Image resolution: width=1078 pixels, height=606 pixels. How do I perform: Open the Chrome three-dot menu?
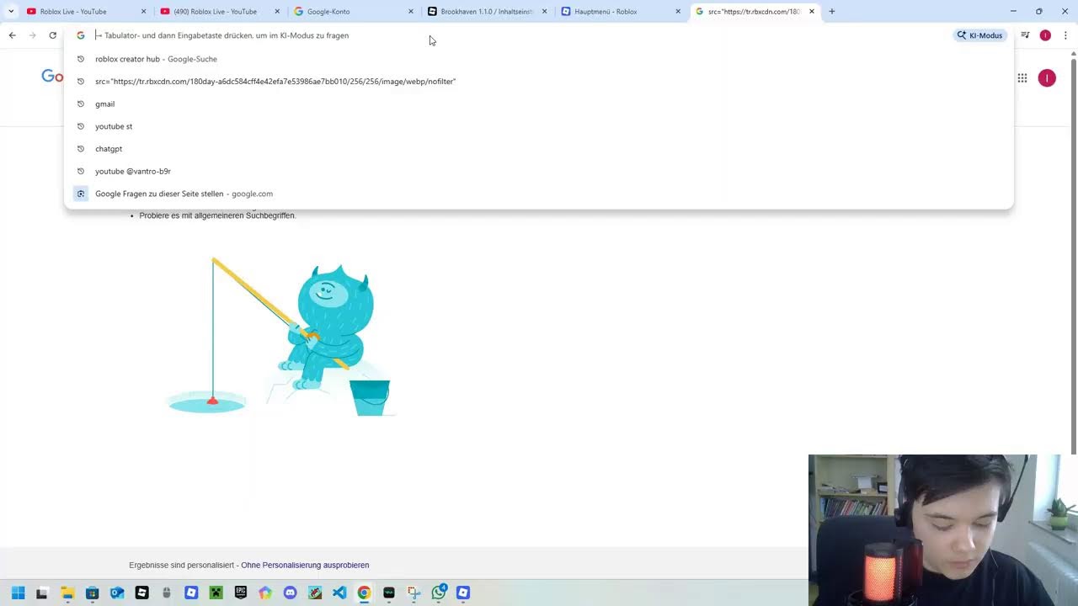(1065, 35)
